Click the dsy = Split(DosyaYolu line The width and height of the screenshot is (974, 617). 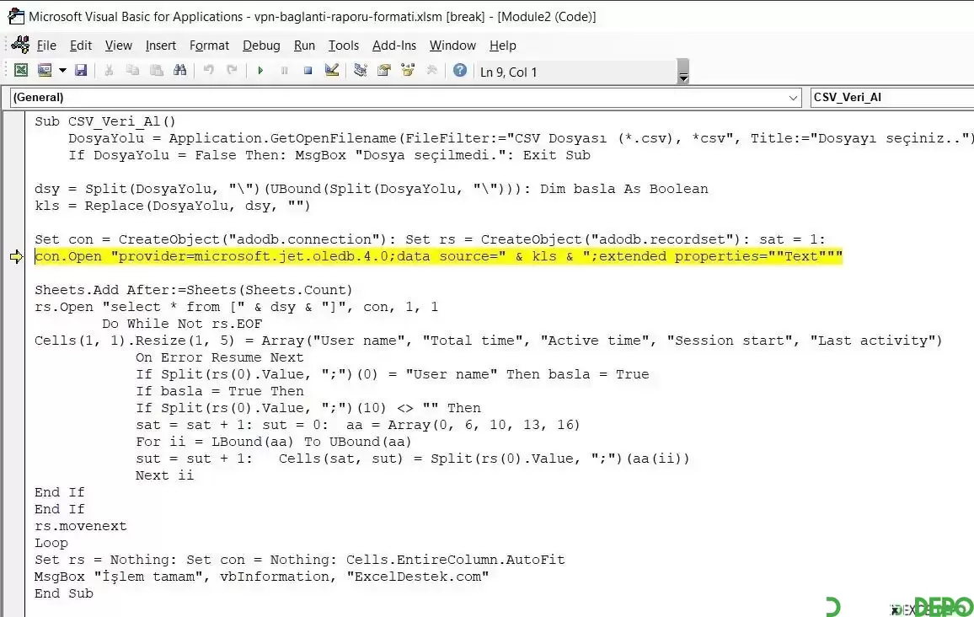372,188
